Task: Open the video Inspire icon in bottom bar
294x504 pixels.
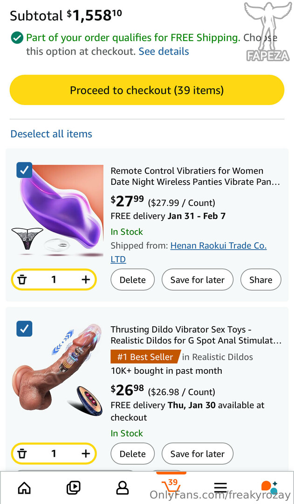Action: (x=73, y=488)
